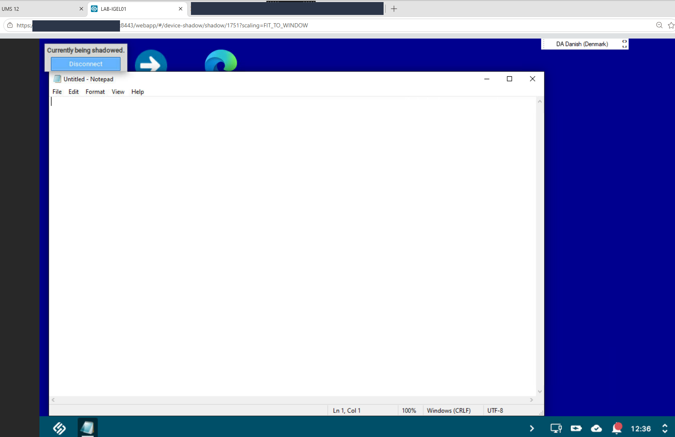
Task: Click the Notepad vertical scrollbar down arrow
Action: (540, 391)
